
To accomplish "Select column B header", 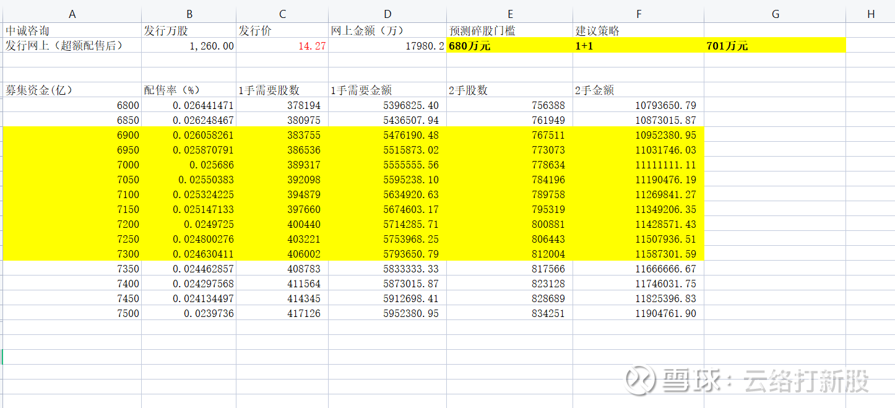I will (x=189, y=14).
